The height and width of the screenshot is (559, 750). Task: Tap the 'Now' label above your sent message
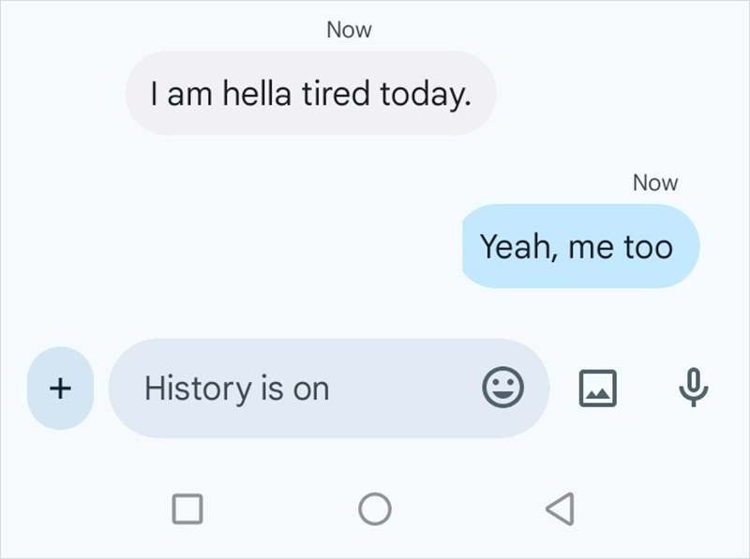click(655, 182)
